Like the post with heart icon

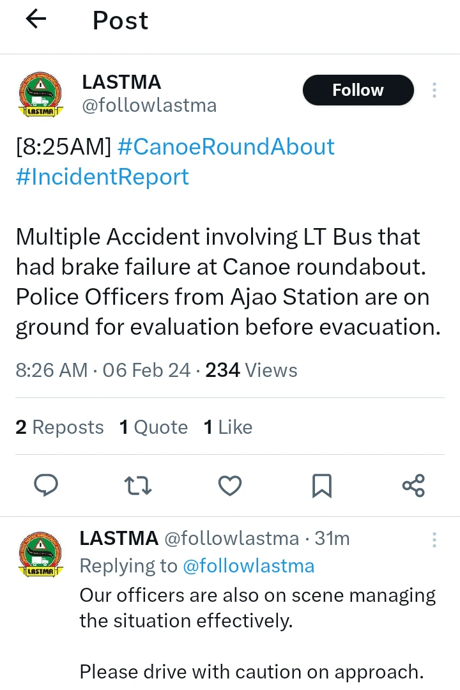(230, 486)
